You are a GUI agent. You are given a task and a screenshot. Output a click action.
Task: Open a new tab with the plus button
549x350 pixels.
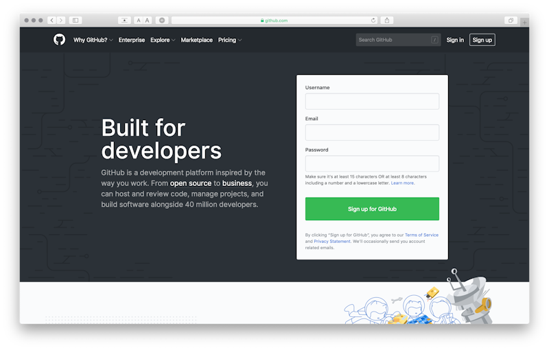(x=524, y=23)
